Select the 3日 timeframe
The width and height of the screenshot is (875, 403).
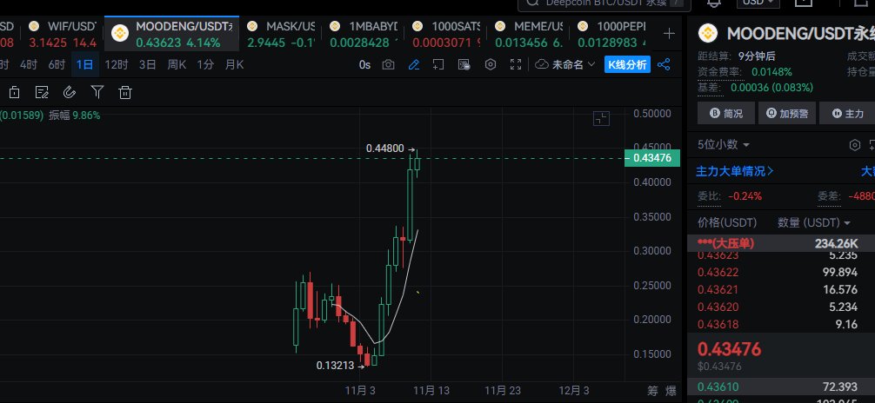click(147, 64)
